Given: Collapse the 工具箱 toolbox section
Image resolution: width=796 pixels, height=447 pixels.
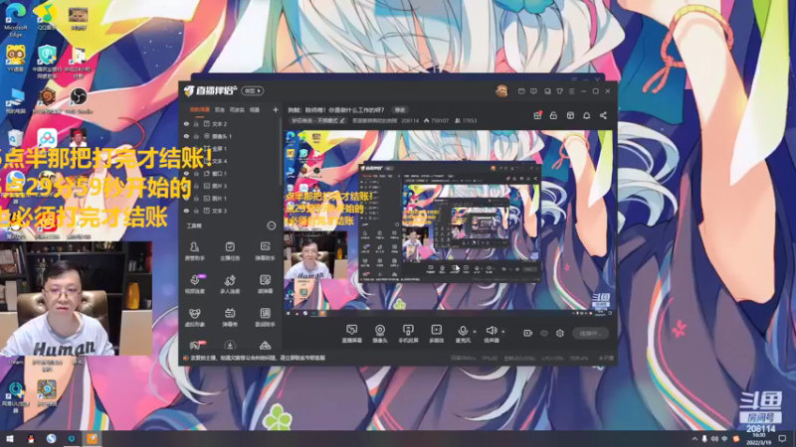Looking at the screenshot, I should (272, 225).
